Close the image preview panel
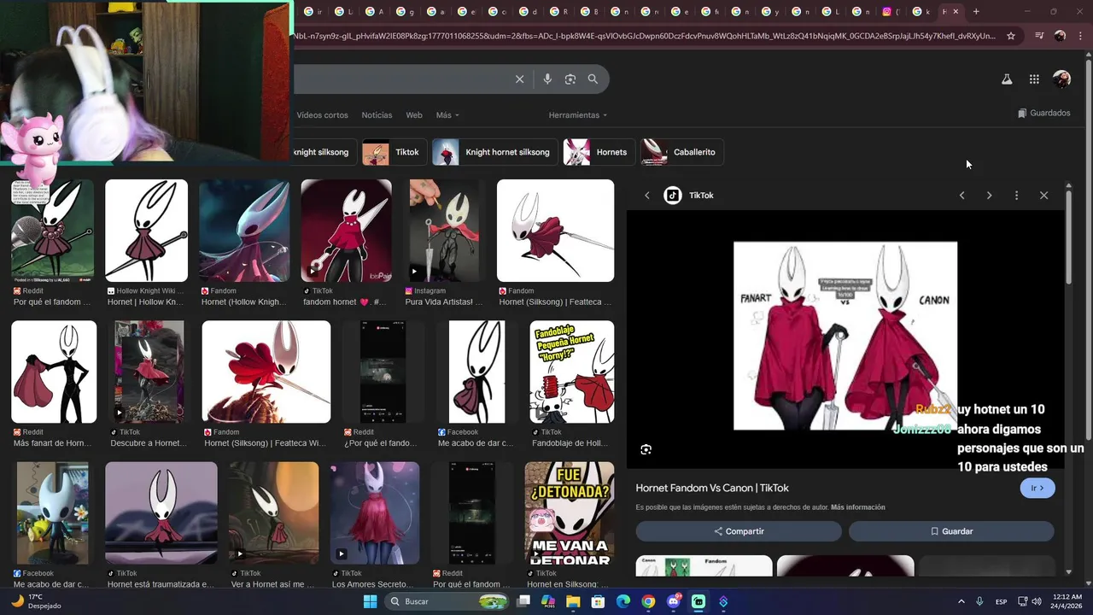The width and height of the screenshot is (1093, 615). (x=1043, y=196)
